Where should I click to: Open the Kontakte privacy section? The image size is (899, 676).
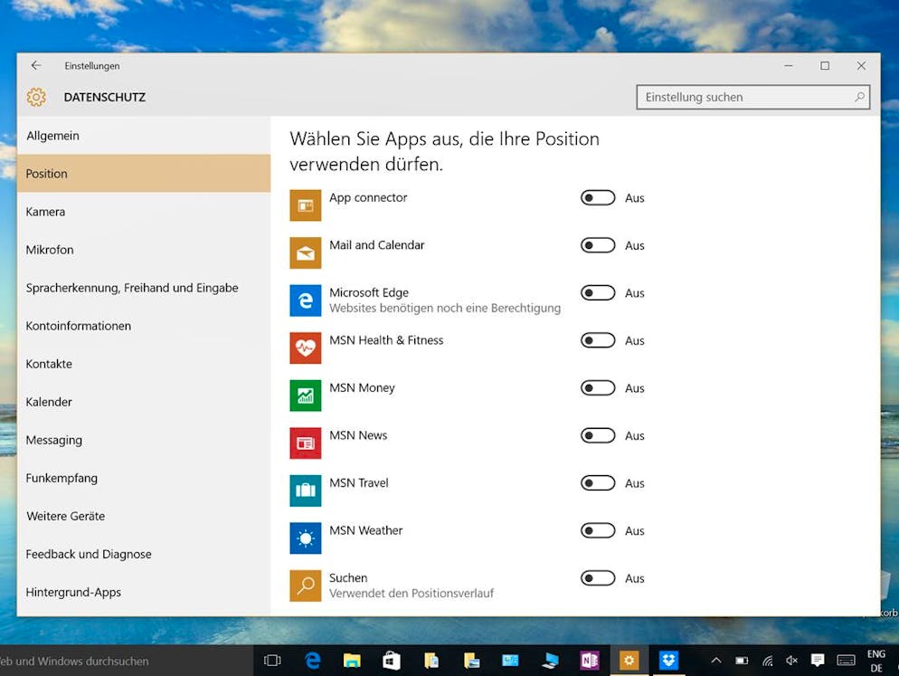point(144,364)
